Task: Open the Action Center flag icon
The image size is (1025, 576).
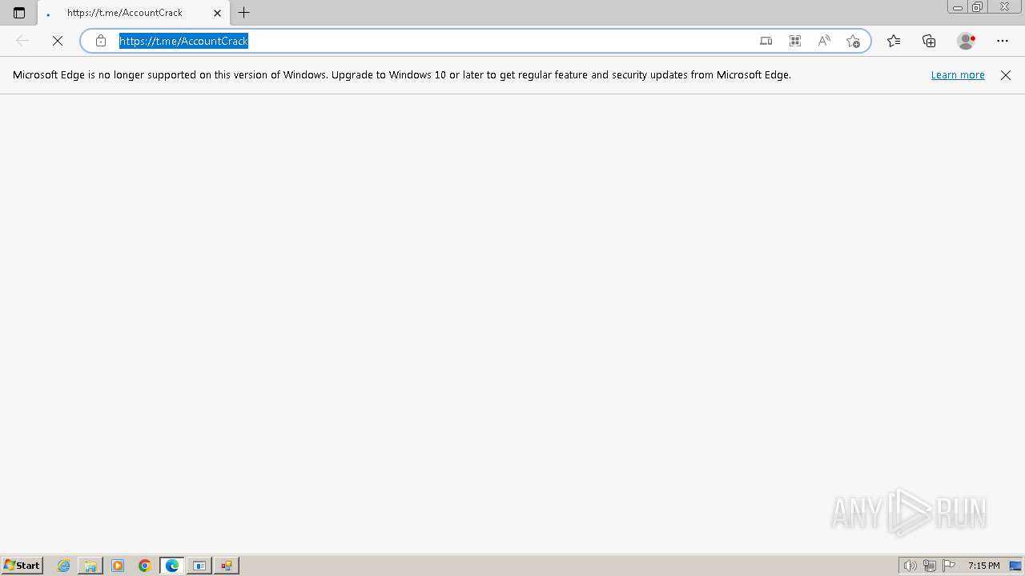Action: (949, 566)
